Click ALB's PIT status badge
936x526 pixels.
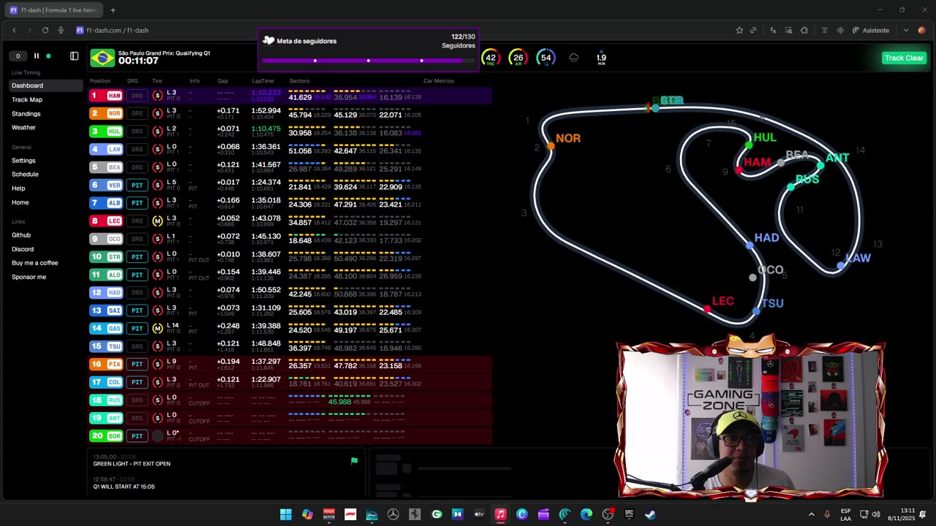pyautogui.click(x=137, y=203)
